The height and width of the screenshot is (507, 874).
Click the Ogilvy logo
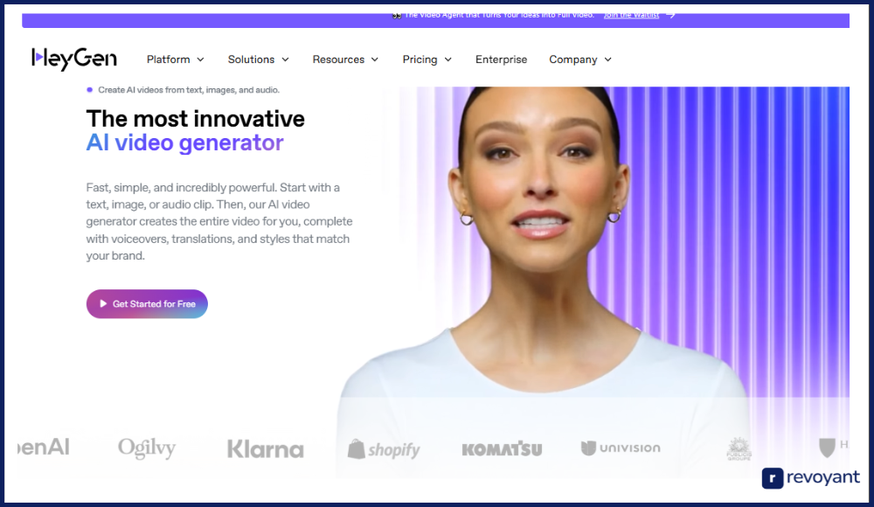point(147,448)
